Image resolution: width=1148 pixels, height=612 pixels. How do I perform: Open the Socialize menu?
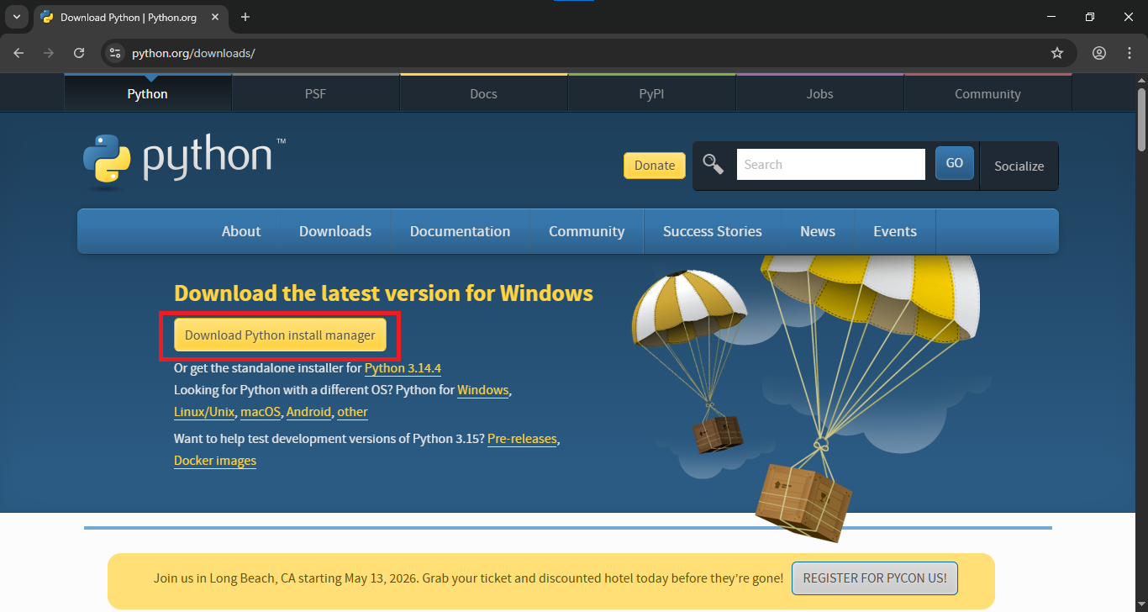point(1019,166)
